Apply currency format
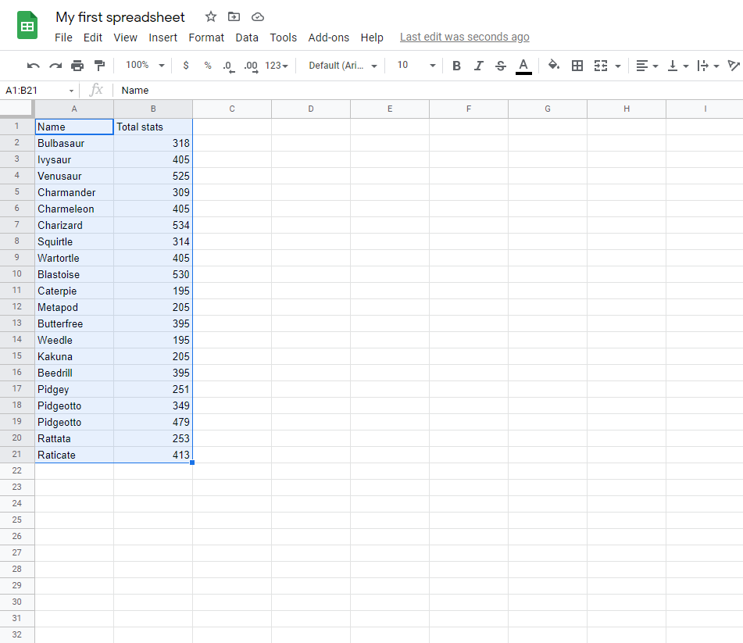Image resolution: width=743 pixels, height=643 pixels. (x=185, y=66)
